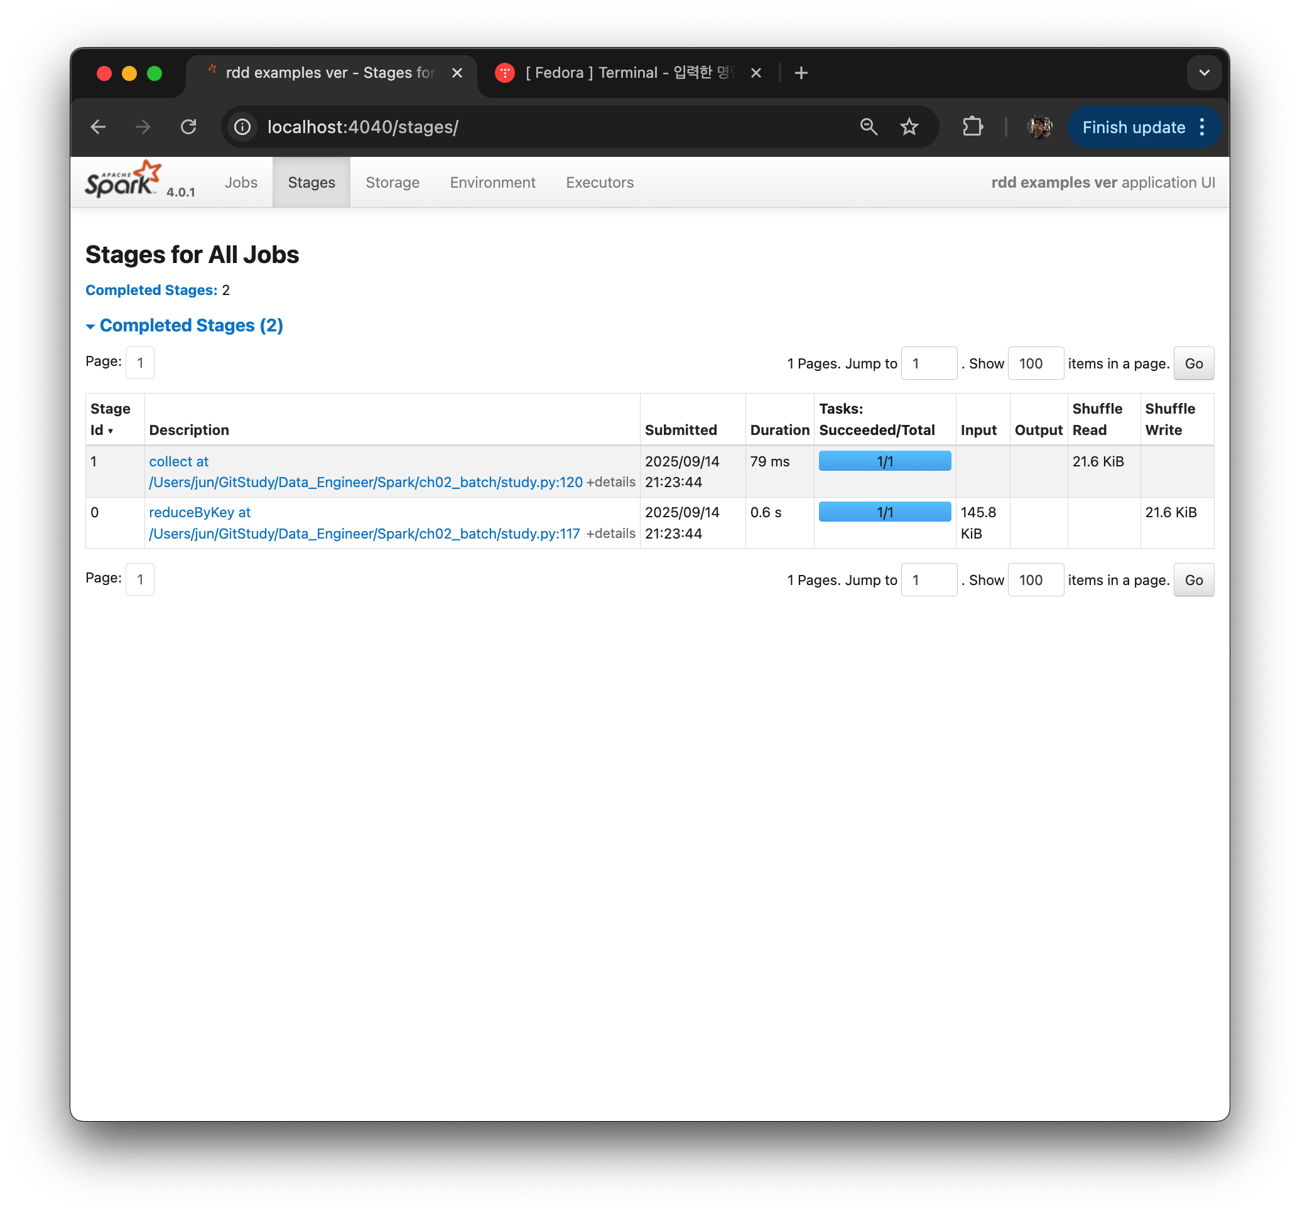Open the Environment tab
Image resolution: width=1300 pixels, height=1214 pixels.
pos(492,183)
